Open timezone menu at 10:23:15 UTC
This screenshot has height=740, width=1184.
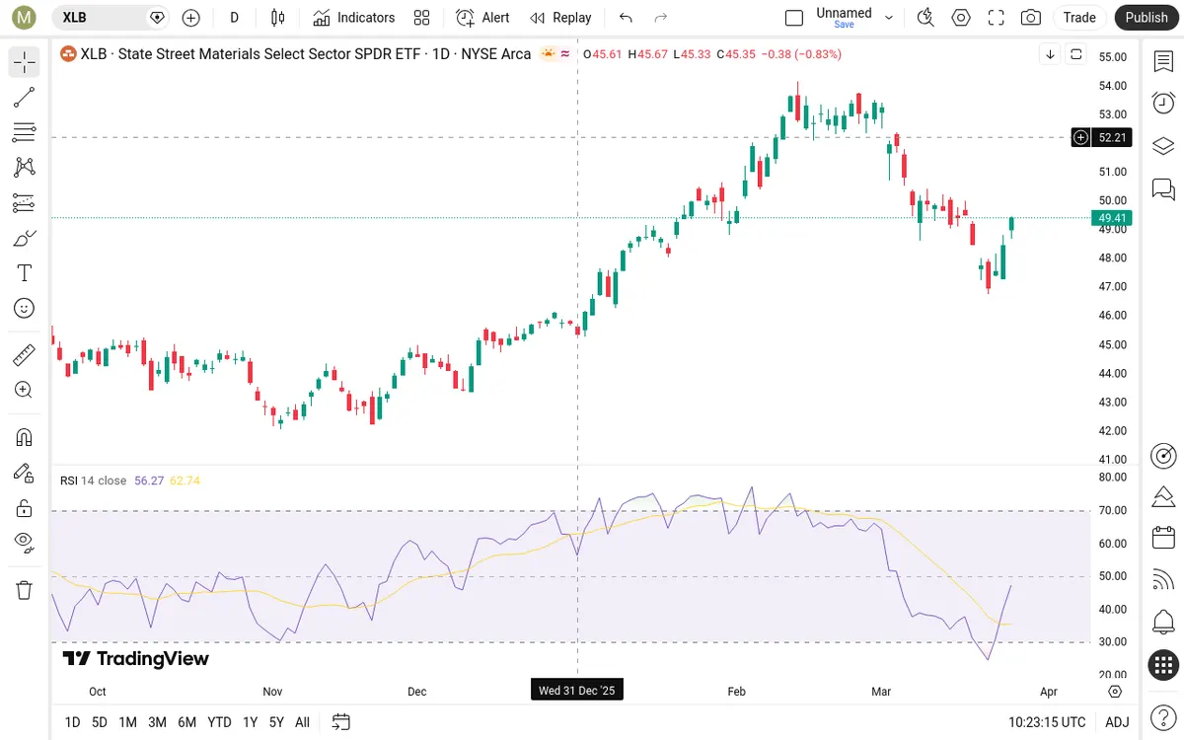point(1047,722)
